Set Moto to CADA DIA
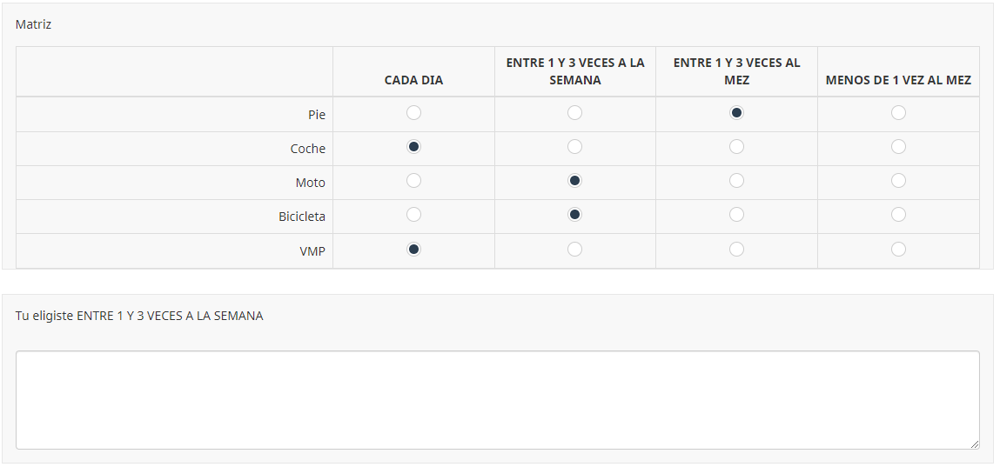This screenshot has height=467, width=1000. pos(414,181)
